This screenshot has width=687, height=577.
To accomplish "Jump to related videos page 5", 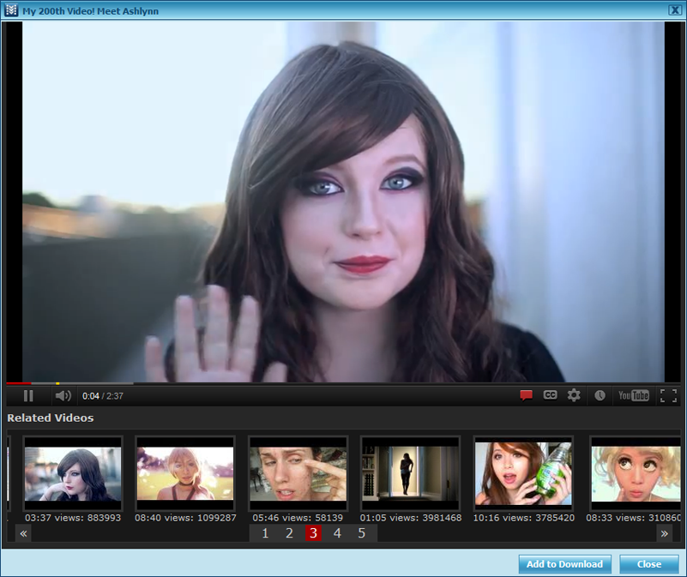I will click(x=361, y=533).
